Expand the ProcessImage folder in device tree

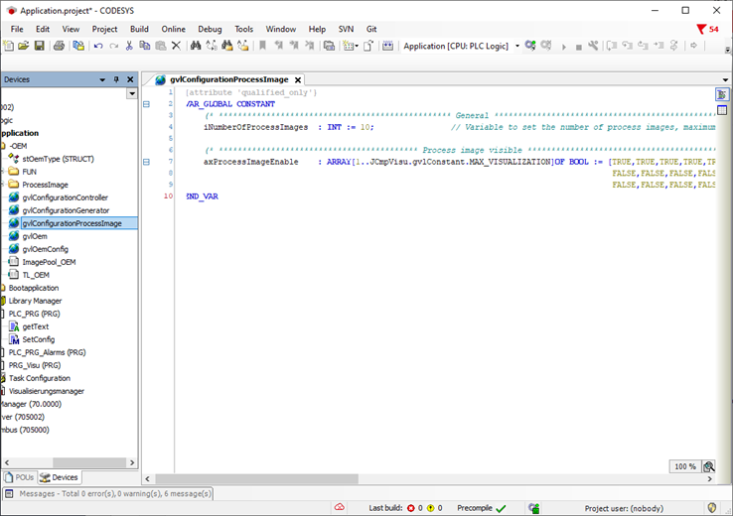(x=3, y=185)
